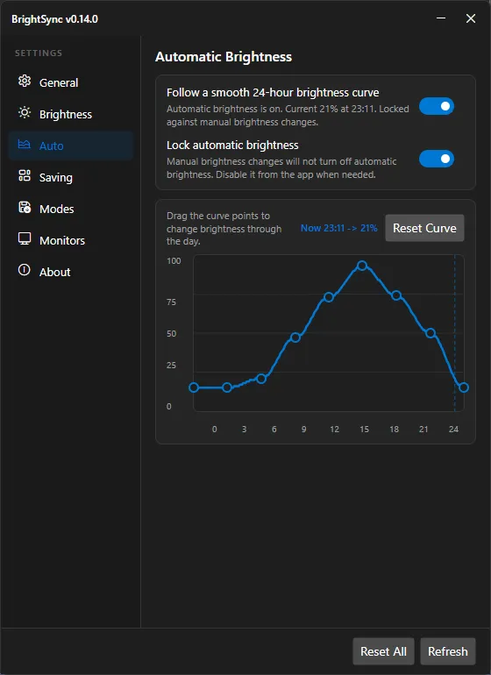Toggle the 24-hour brightness curve switch
Image resolution: width=491 pixels, height=675 pixels.
(437, 106)
